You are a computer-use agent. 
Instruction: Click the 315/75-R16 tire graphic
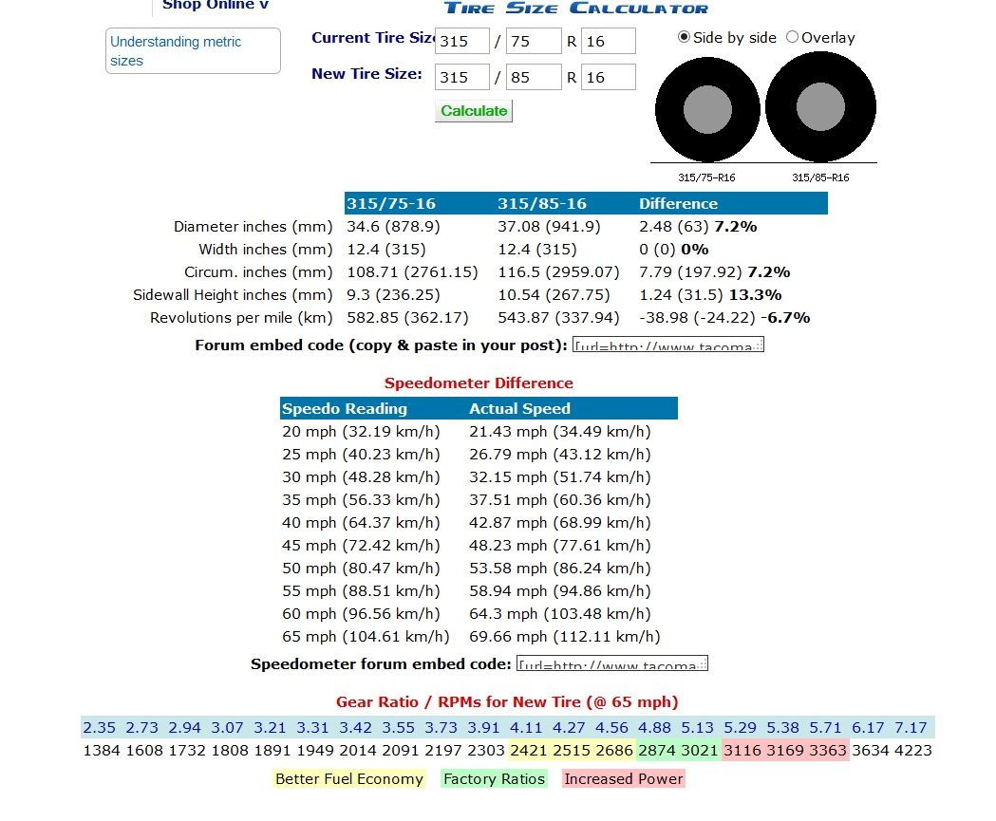coord(707,110)
